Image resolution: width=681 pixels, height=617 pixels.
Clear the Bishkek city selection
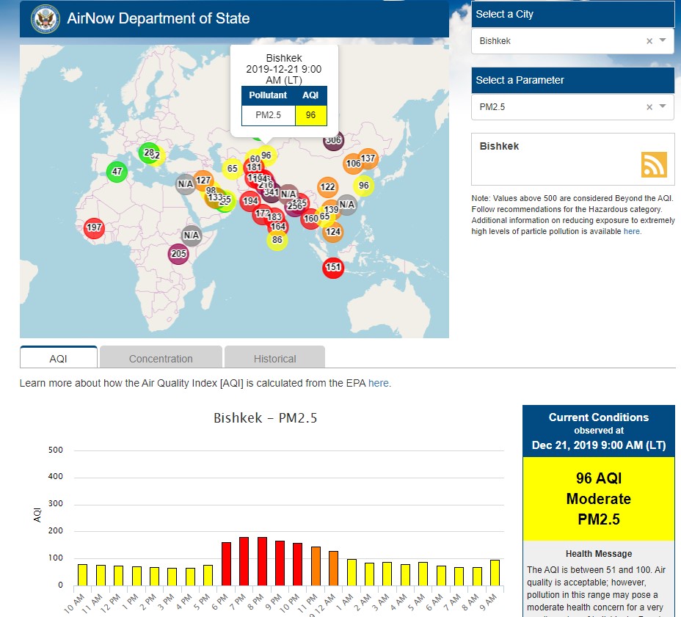coord(649,41)
